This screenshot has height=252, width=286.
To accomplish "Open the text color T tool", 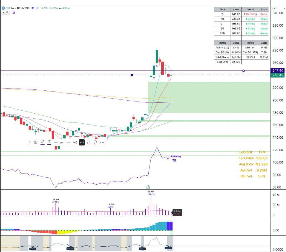I will coord(49,142).
